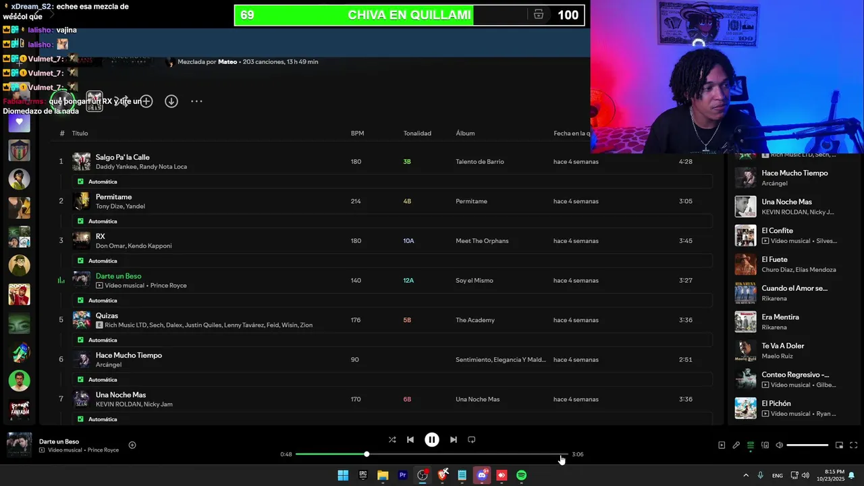Toggle repeat mode
Screen dimensions: 864x486
pos(472,439)
